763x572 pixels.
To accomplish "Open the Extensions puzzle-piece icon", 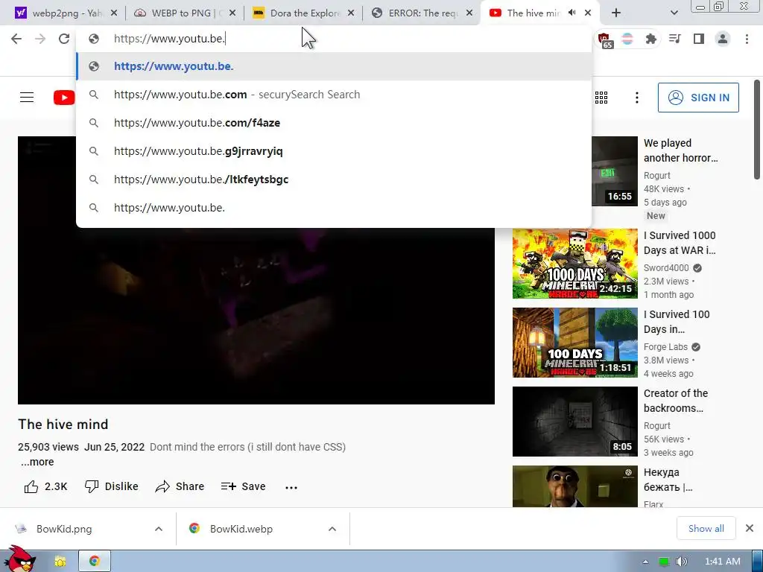I will pos(650,39).
